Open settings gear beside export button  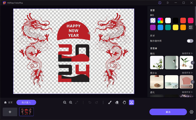point(191,112)
